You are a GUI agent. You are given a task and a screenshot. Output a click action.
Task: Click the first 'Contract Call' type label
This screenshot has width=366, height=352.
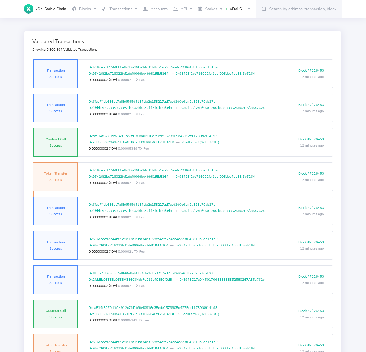(56, 139)
